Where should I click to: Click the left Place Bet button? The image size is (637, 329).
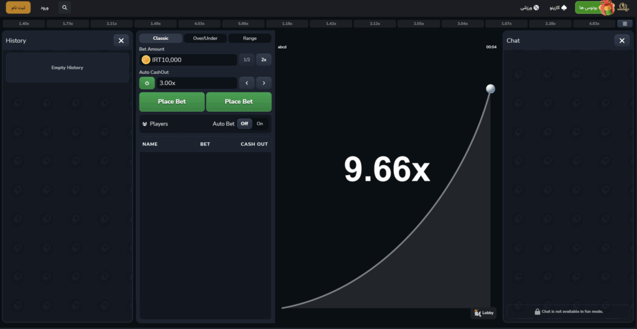click(172, 102)
